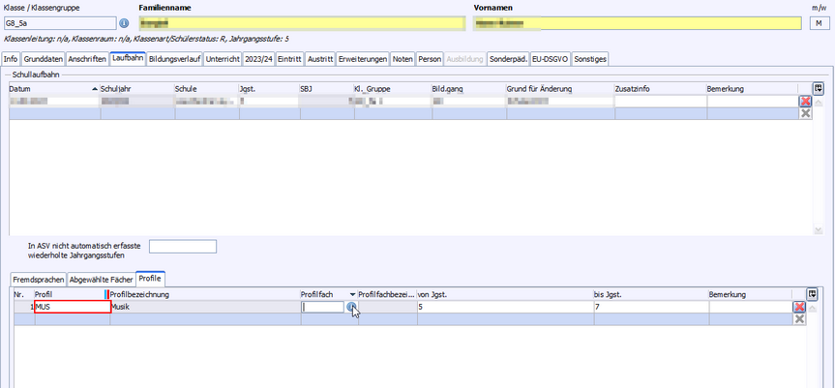Sort by the Datum column header
Image resolution: width=835 pixels, height=388 pixels.
[48, 89]
